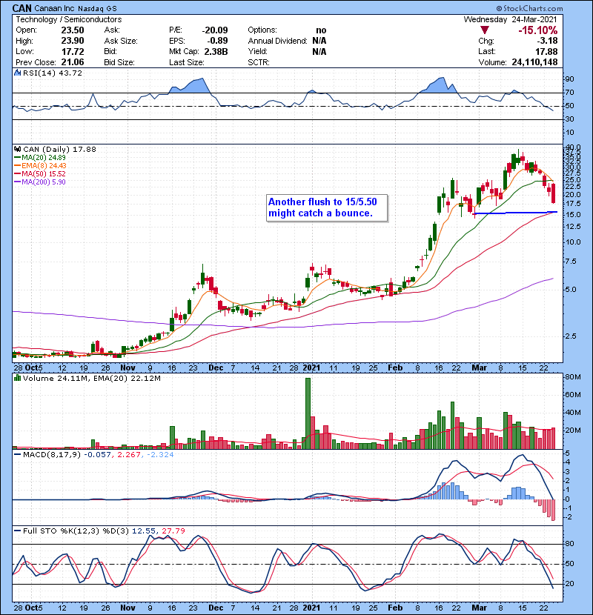This screenshot has height=615, width=593.
Task: Click the Last price 17.88 value
Action: [x=546, y=51]
